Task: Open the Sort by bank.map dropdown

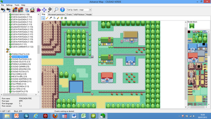Action: pyautogui.click(x=79, y=10)
